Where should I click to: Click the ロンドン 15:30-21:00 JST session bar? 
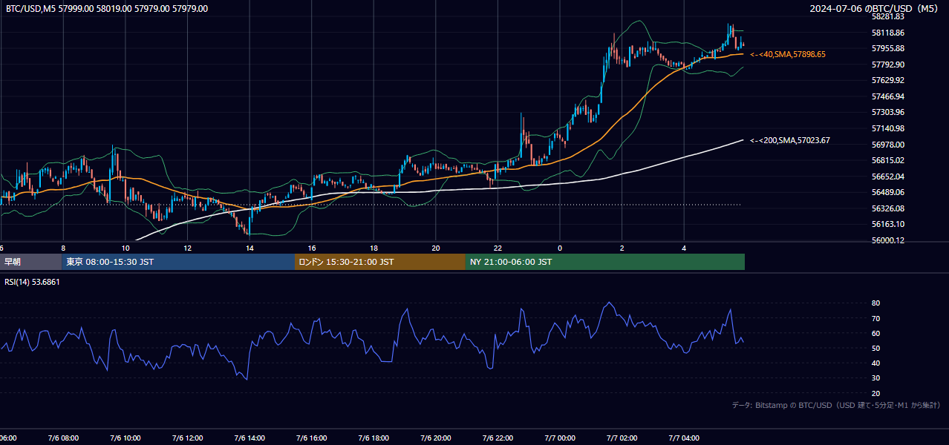pos(380,262)
